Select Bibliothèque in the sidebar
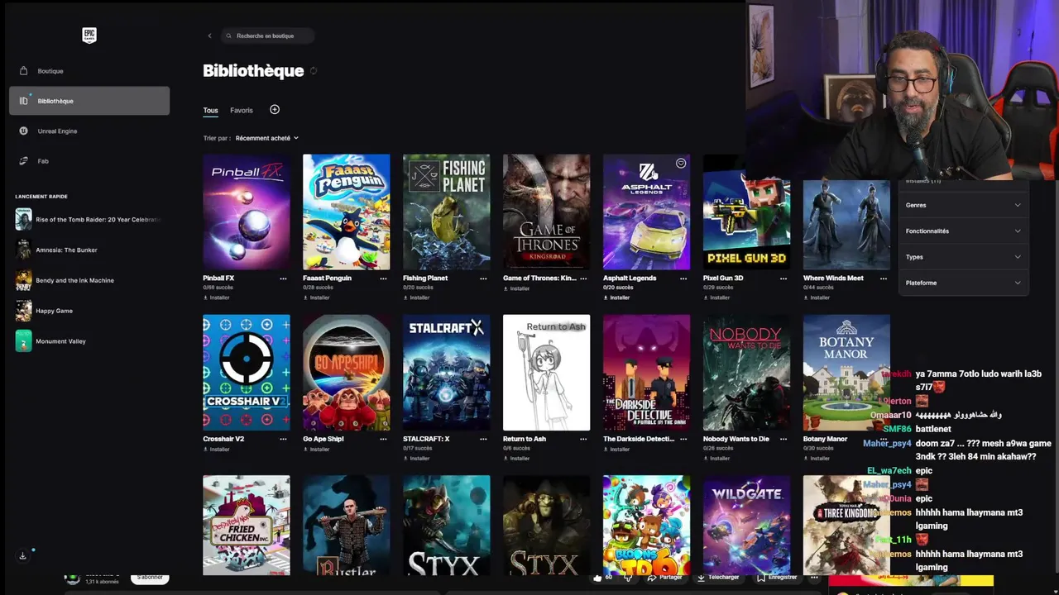The image size is (1059, 595). pos(89,101)
